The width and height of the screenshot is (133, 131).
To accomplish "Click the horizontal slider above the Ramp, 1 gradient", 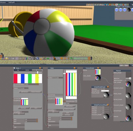I will [28, 73].
